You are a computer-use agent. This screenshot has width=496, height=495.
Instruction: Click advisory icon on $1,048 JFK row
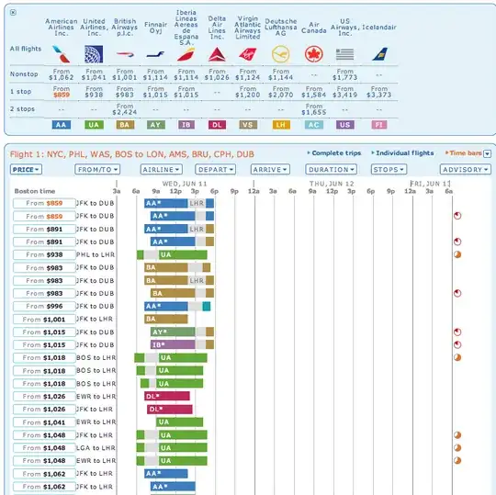(457, 435)
